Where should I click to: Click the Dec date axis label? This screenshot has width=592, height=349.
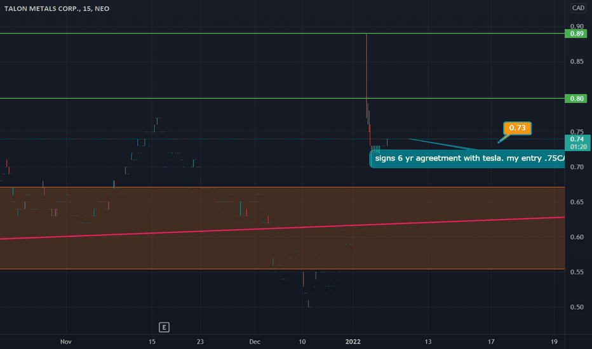click(x=255, y=341)
